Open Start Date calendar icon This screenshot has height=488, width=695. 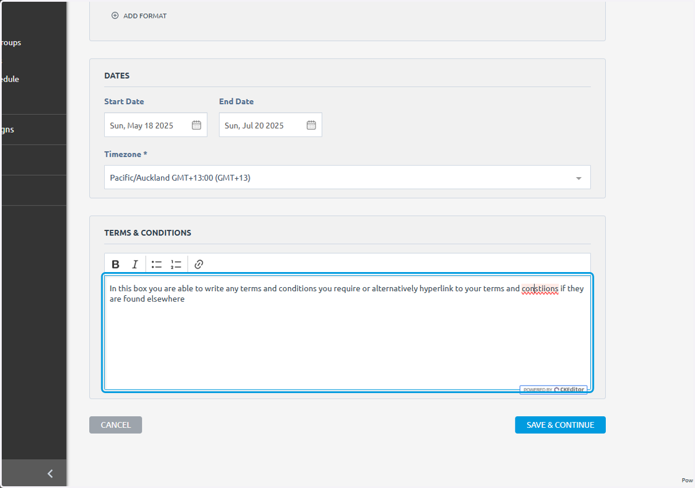click(196, 125)
